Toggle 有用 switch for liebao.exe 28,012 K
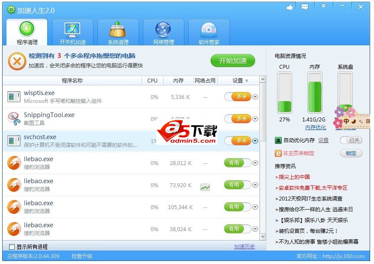The image size is (374, 264). coord(238,163)
